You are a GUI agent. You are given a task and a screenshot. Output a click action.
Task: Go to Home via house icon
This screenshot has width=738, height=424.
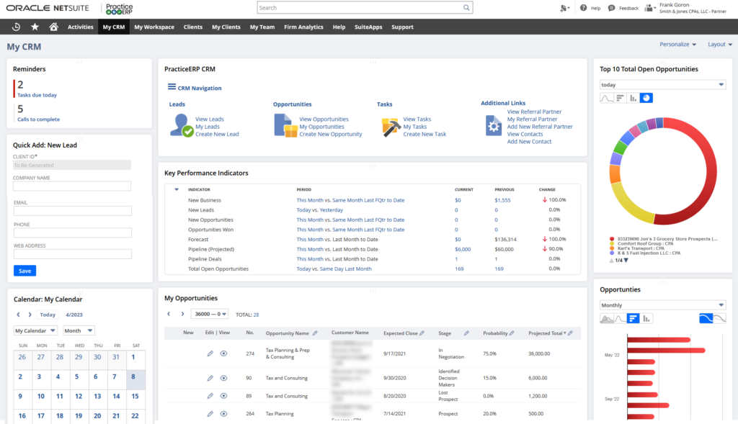(53, 27)
